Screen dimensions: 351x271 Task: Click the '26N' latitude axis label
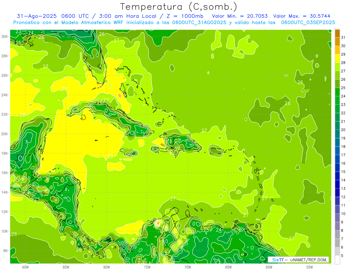[x=4, y=75]
